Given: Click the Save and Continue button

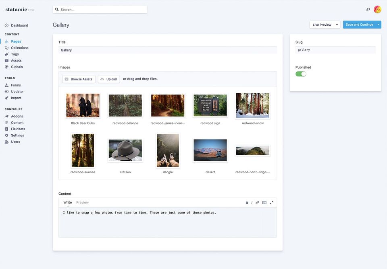Looking at the screenshot, I should pos(359,25).
